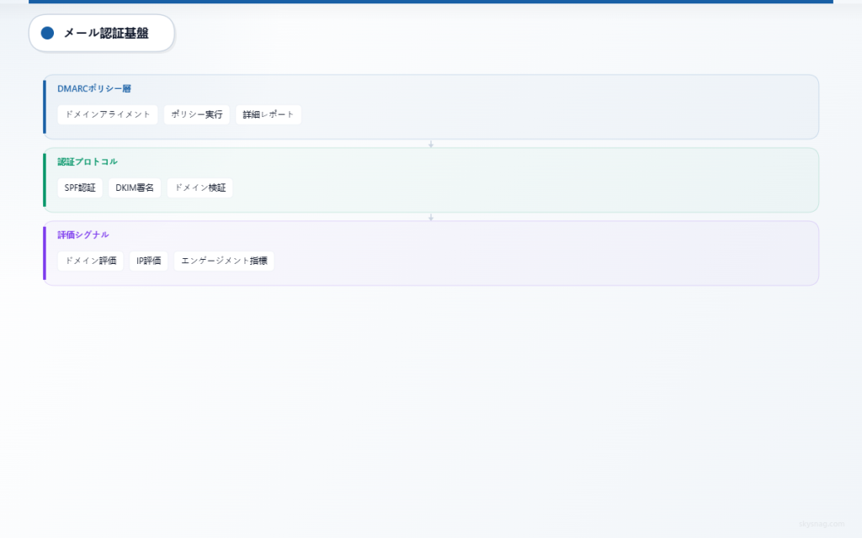Click the ポリシー実行 chip
The width and height of the screenshot is (862, 538).
coord(196,114)
